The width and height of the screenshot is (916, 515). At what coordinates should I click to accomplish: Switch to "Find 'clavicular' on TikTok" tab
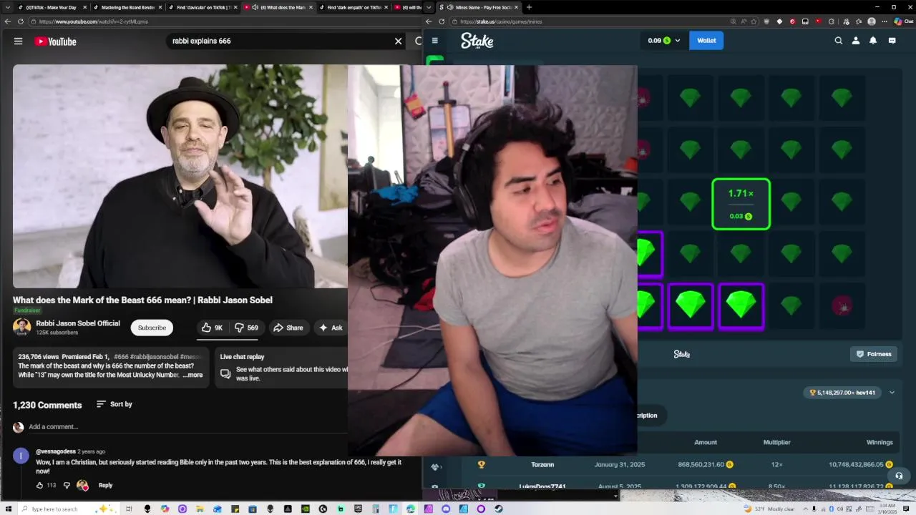[202, 7]
